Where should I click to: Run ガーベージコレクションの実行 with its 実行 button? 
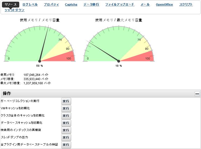coord(66,101)
